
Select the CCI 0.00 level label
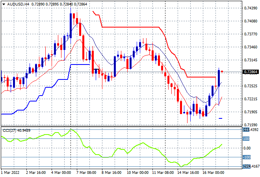(247, 148)
